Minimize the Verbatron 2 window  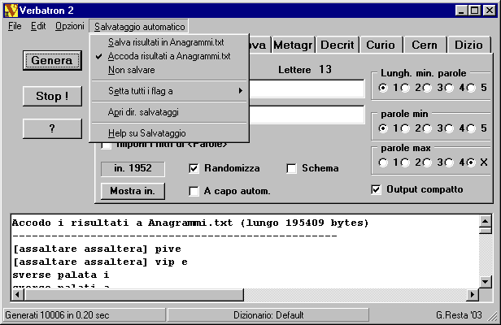[461, 11]
